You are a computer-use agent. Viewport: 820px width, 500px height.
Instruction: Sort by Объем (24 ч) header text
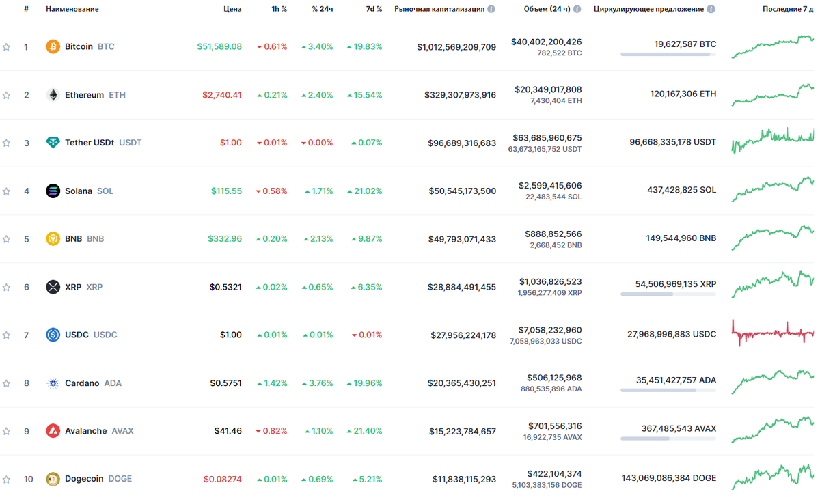click(547, 9)
